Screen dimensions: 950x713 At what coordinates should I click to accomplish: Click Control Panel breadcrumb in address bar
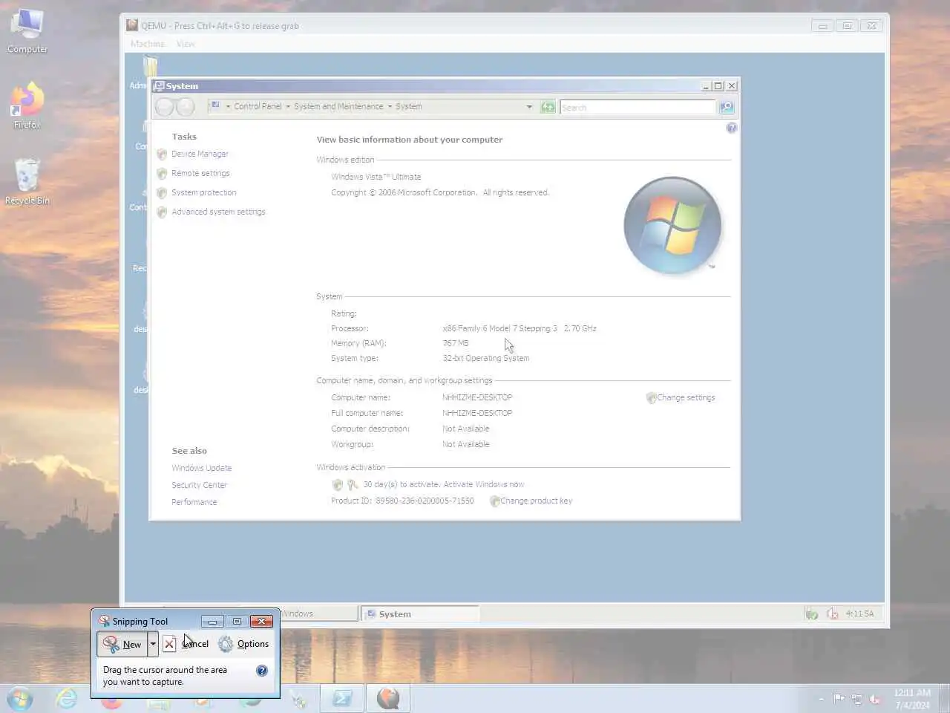258,106
